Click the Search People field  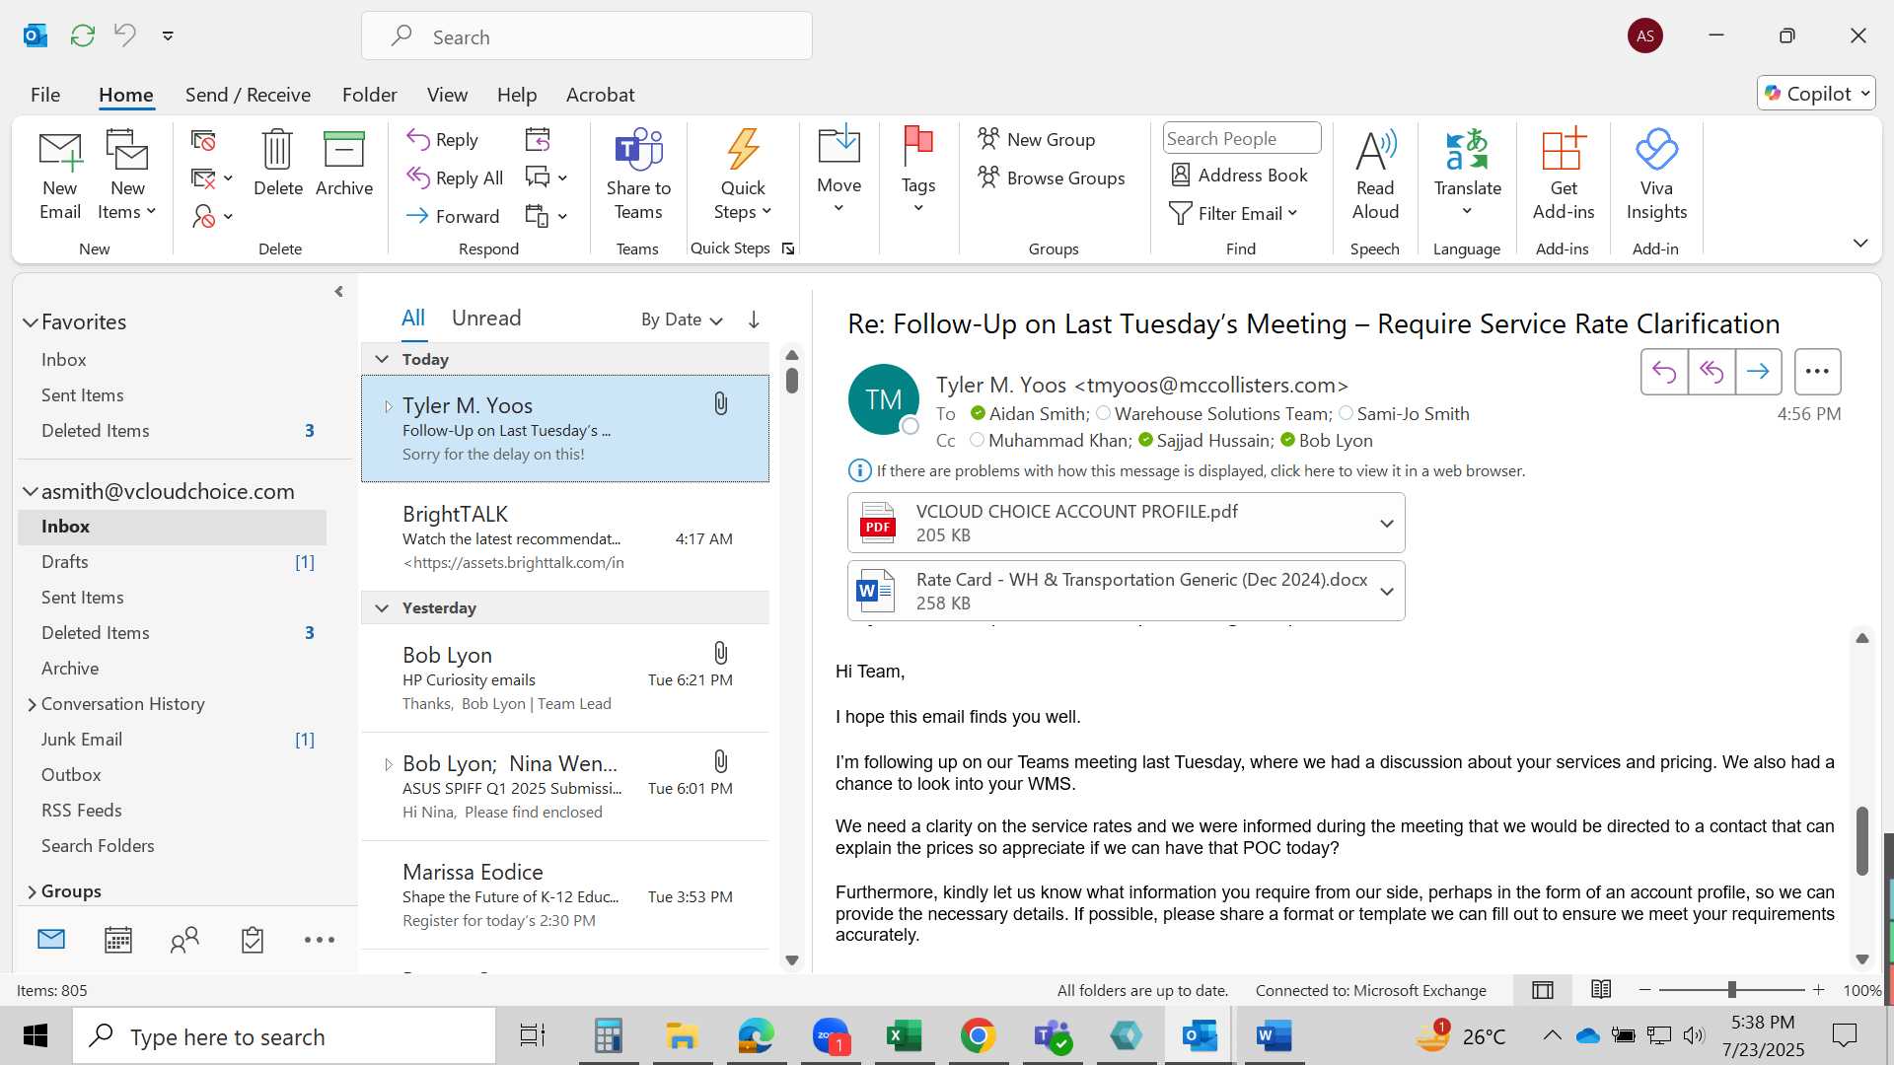pyautogui.click(x=1242, y=138)
